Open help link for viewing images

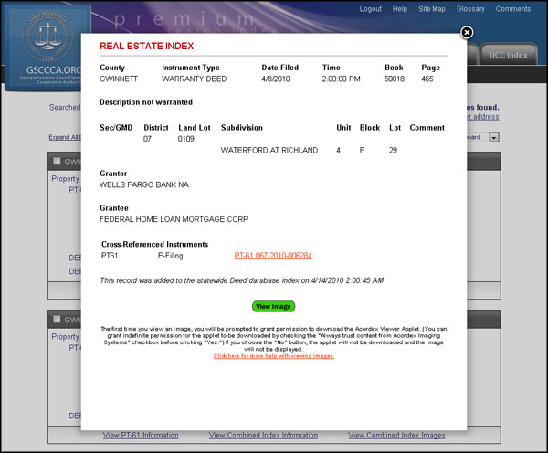(x=274, y=355)
